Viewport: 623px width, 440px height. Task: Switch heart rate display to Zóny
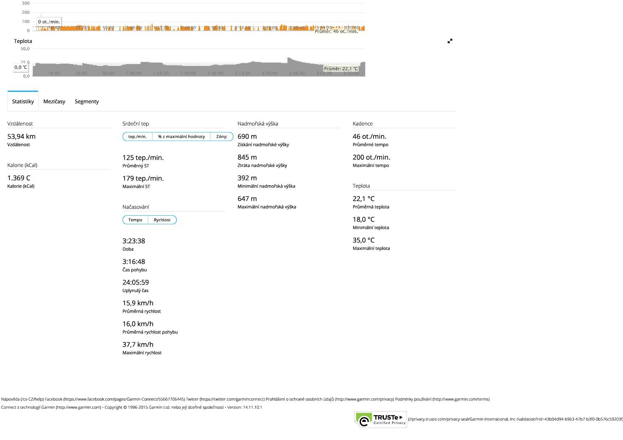coord(222,137)
